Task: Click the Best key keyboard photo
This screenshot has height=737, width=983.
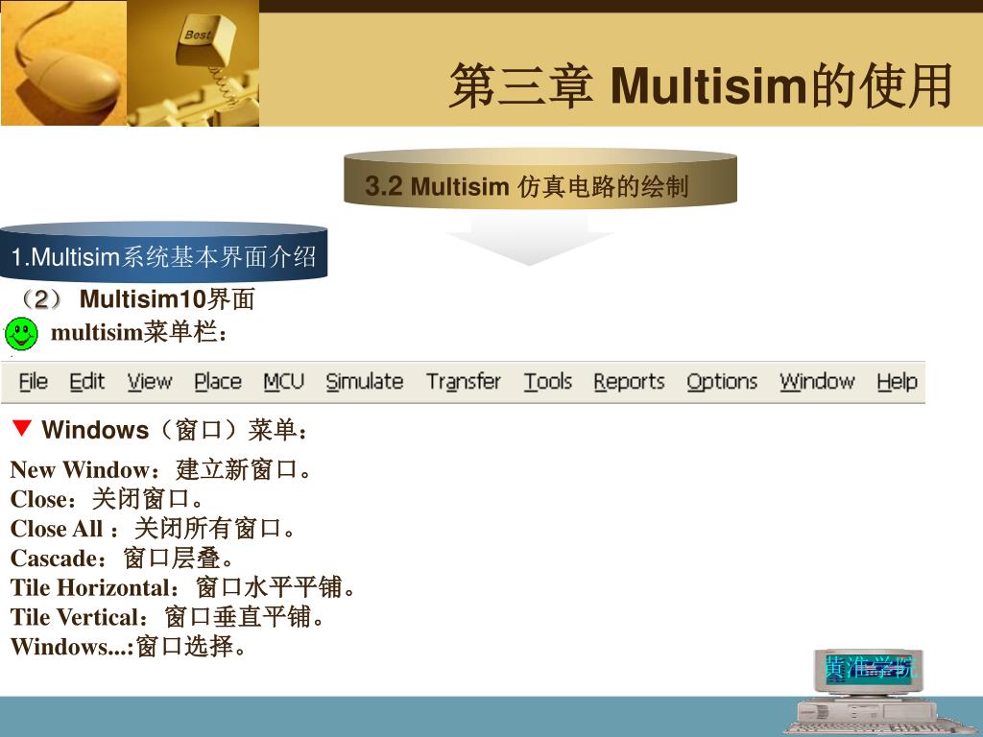Action: pyautogui.click(x=193, y=62)
